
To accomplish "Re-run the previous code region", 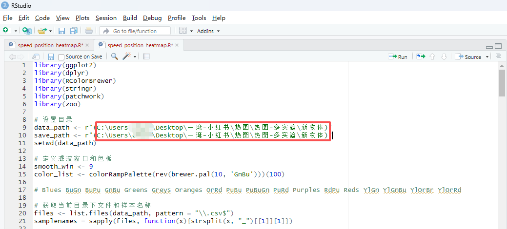I will (420, 57).
